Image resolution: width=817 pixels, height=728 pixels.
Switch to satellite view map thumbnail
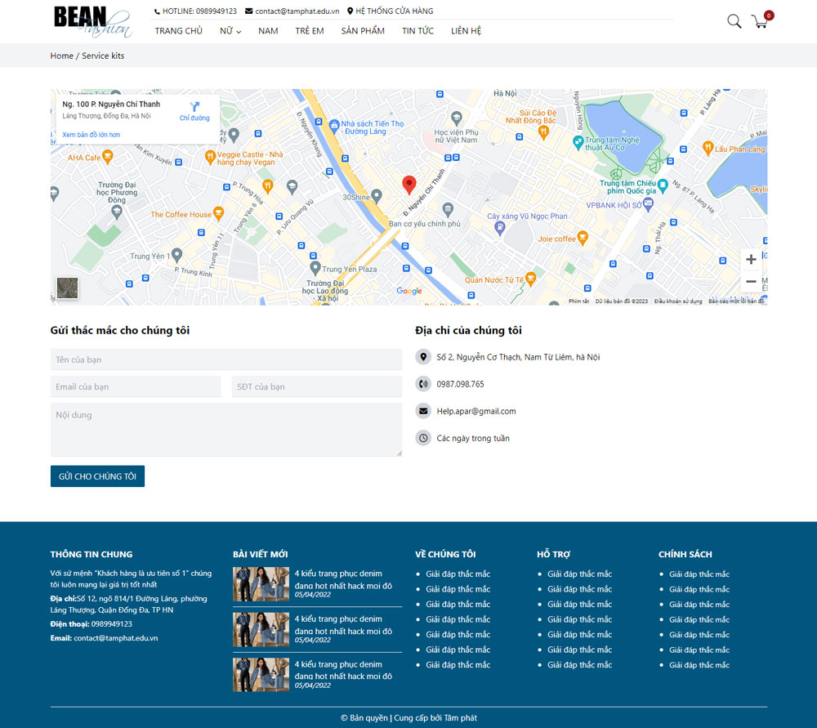pos(68,288)
